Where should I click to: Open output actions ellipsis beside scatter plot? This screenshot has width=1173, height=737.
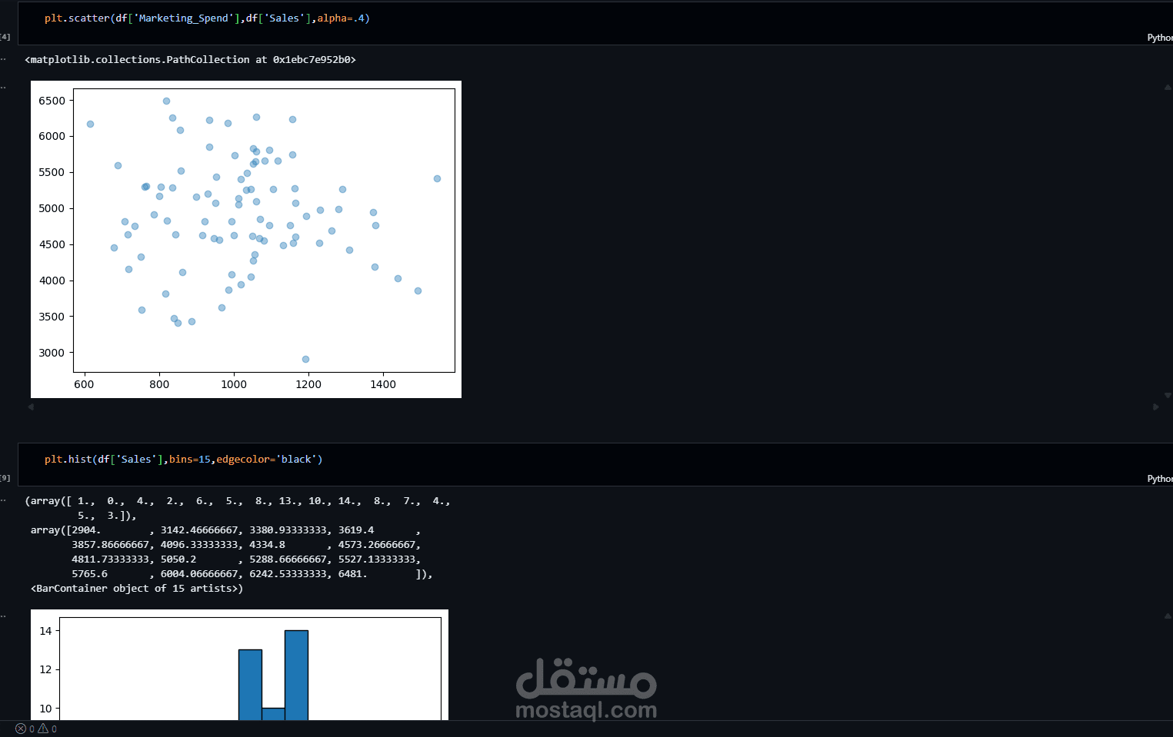pos(3,87)
